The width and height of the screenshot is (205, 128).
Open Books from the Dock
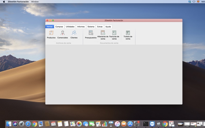coord(124,124)
